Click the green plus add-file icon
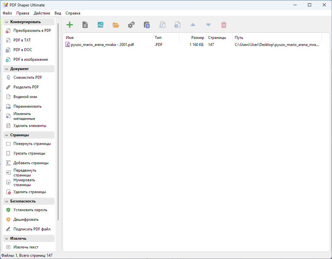Viewport: 332px width, 259px height. point(69,25)
